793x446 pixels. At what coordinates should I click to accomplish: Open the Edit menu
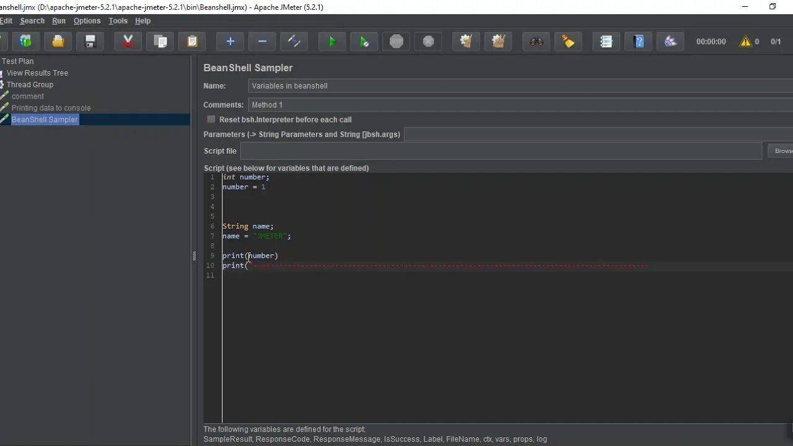tap(6, 20)
